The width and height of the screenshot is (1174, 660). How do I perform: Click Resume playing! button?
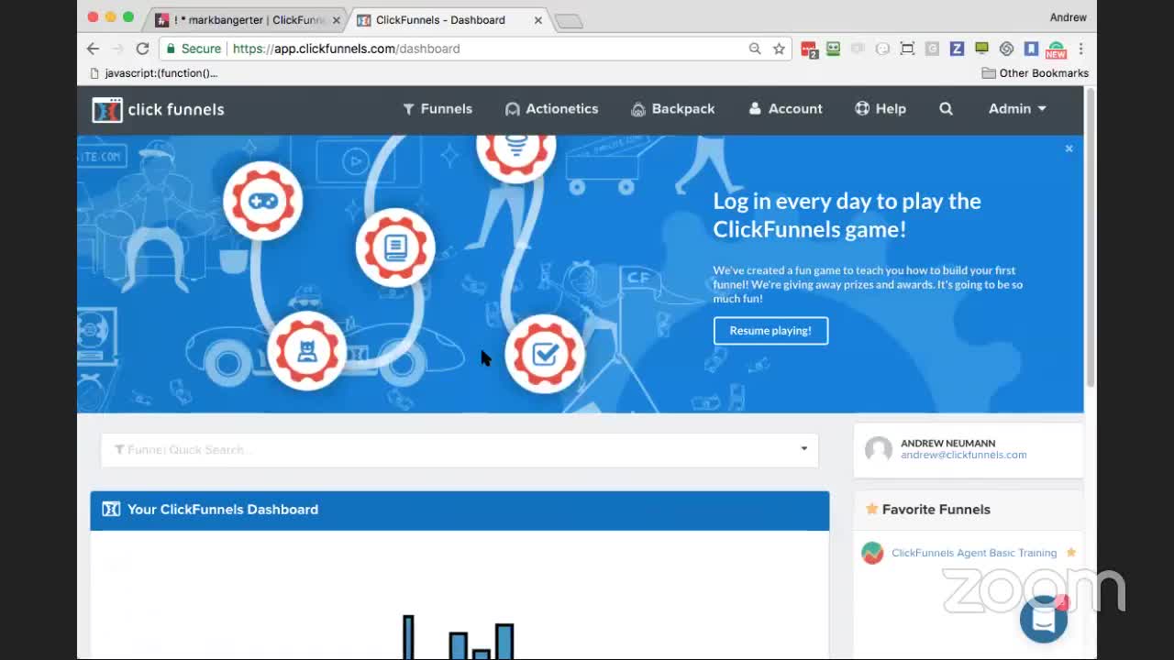click(x=770, y=331)
